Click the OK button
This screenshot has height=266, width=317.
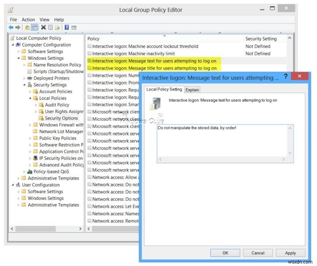pos(225,253)
